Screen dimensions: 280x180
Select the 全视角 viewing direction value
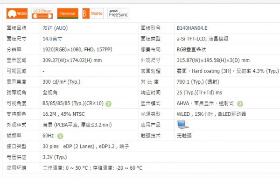(x=50, y=93)
